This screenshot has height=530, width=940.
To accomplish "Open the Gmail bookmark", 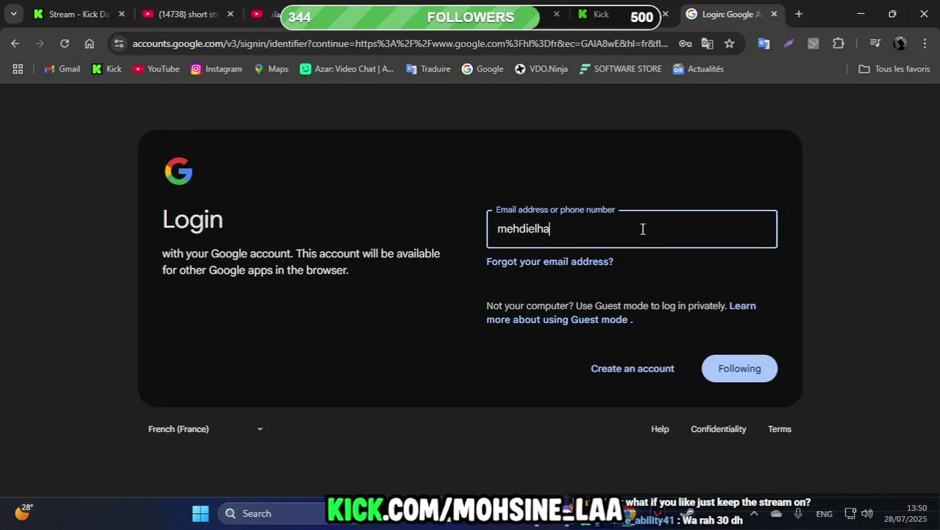I will [62, 68].
